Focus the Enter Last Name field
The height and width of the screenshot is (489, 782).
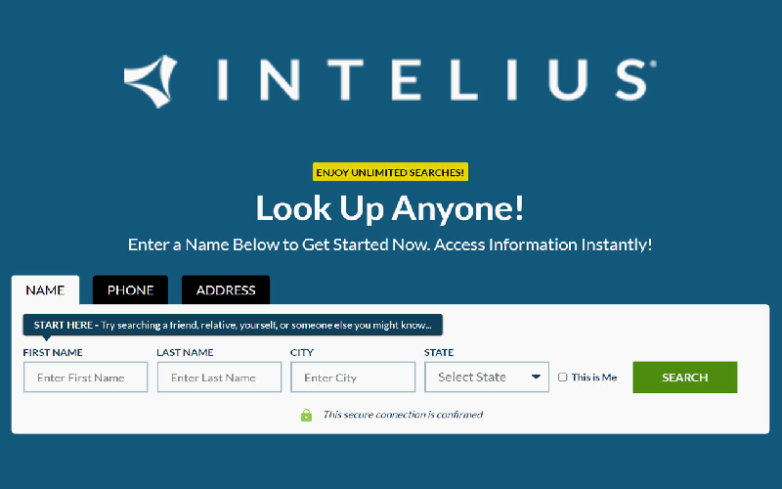[219, 378]
